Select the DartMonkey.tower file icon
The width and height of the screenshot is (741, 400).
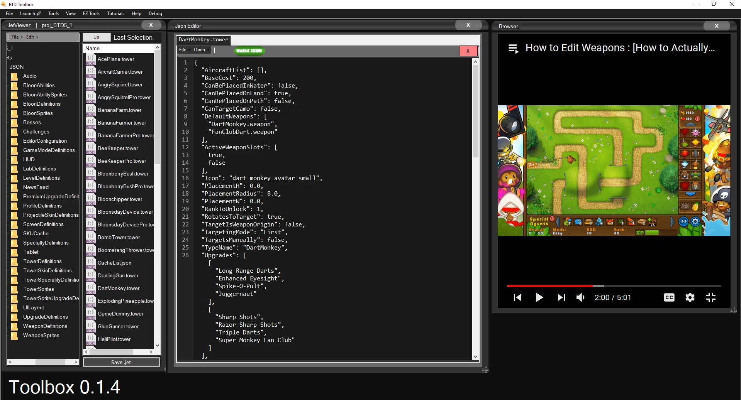91,288
